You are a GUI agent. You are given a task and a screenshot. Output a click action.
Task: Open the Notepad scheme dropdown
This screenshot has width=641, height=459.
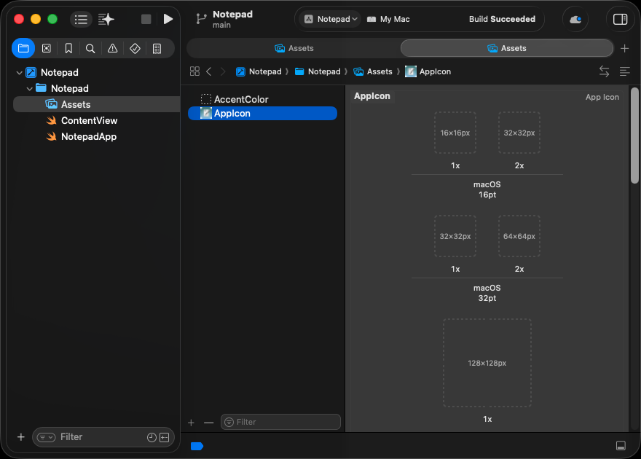pyautogui.click(x=331, y=19)
